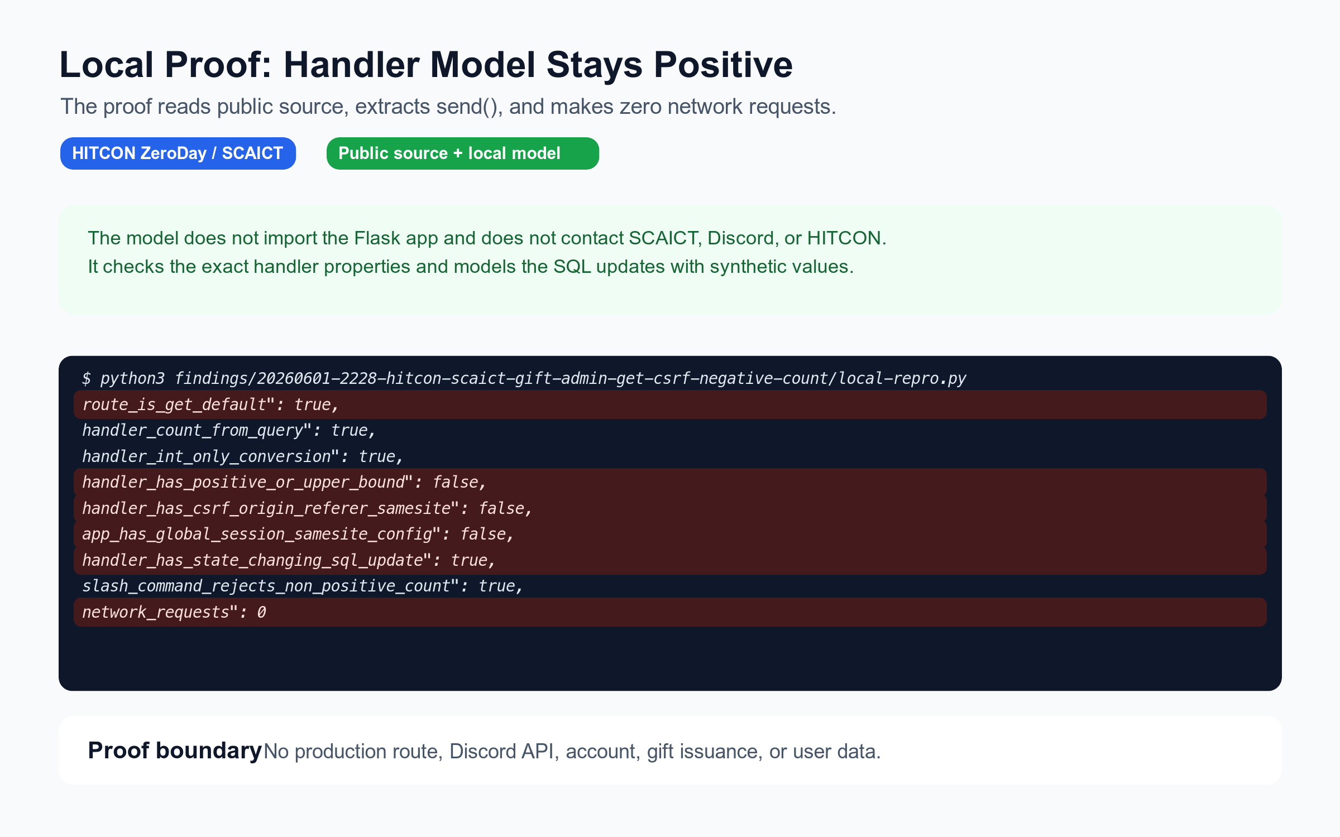This screenshot has height=837, width=1340.
Task: Click the handler_int_only_conversion output line
Action: [x=670, y=456]
